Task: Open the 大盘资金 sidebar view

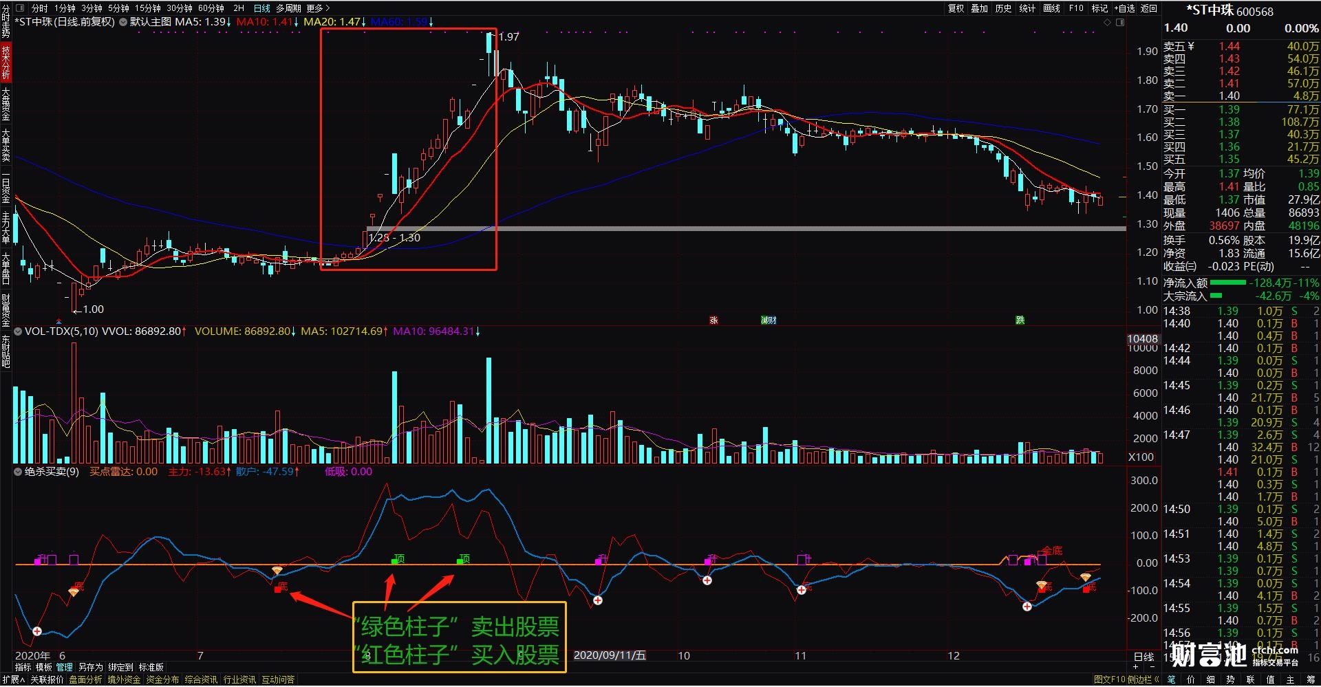Action: (6, 104)
